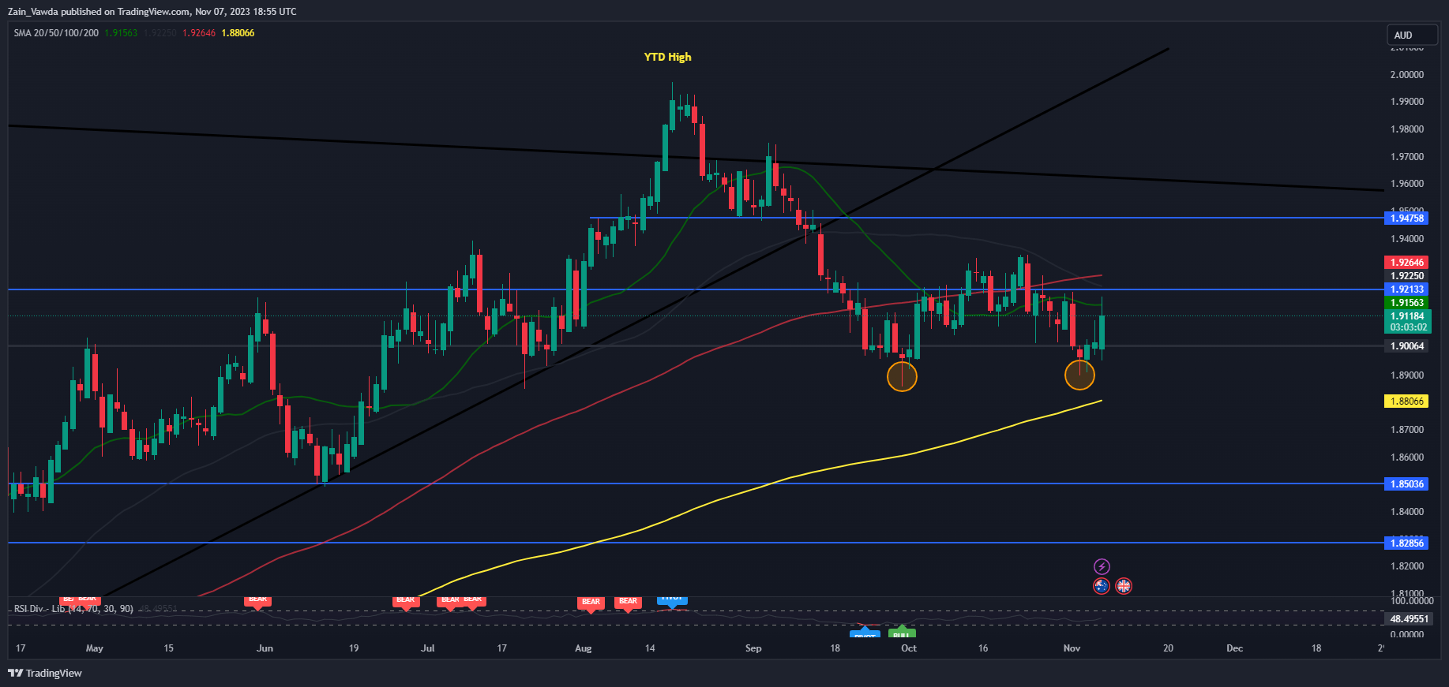The width and height of the screenshot is (1449, 687).
Task: Click the blue 1.85036 price line label
Action: coord(1407,484)
